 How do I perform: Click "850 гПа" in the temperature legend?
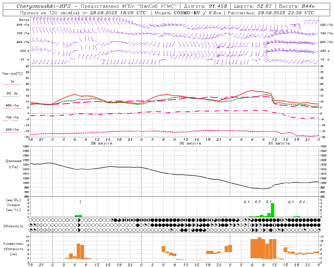coord(12,106)
